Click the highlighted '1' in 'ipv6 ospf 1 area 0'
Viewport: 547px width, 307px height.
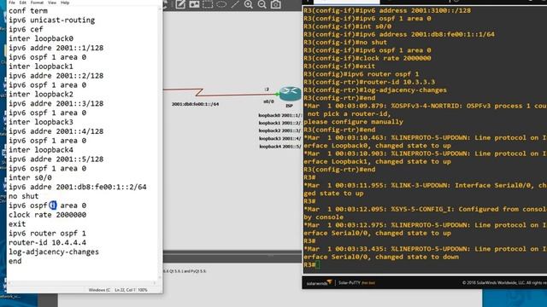pyautogui.click(x=53, y=206)
